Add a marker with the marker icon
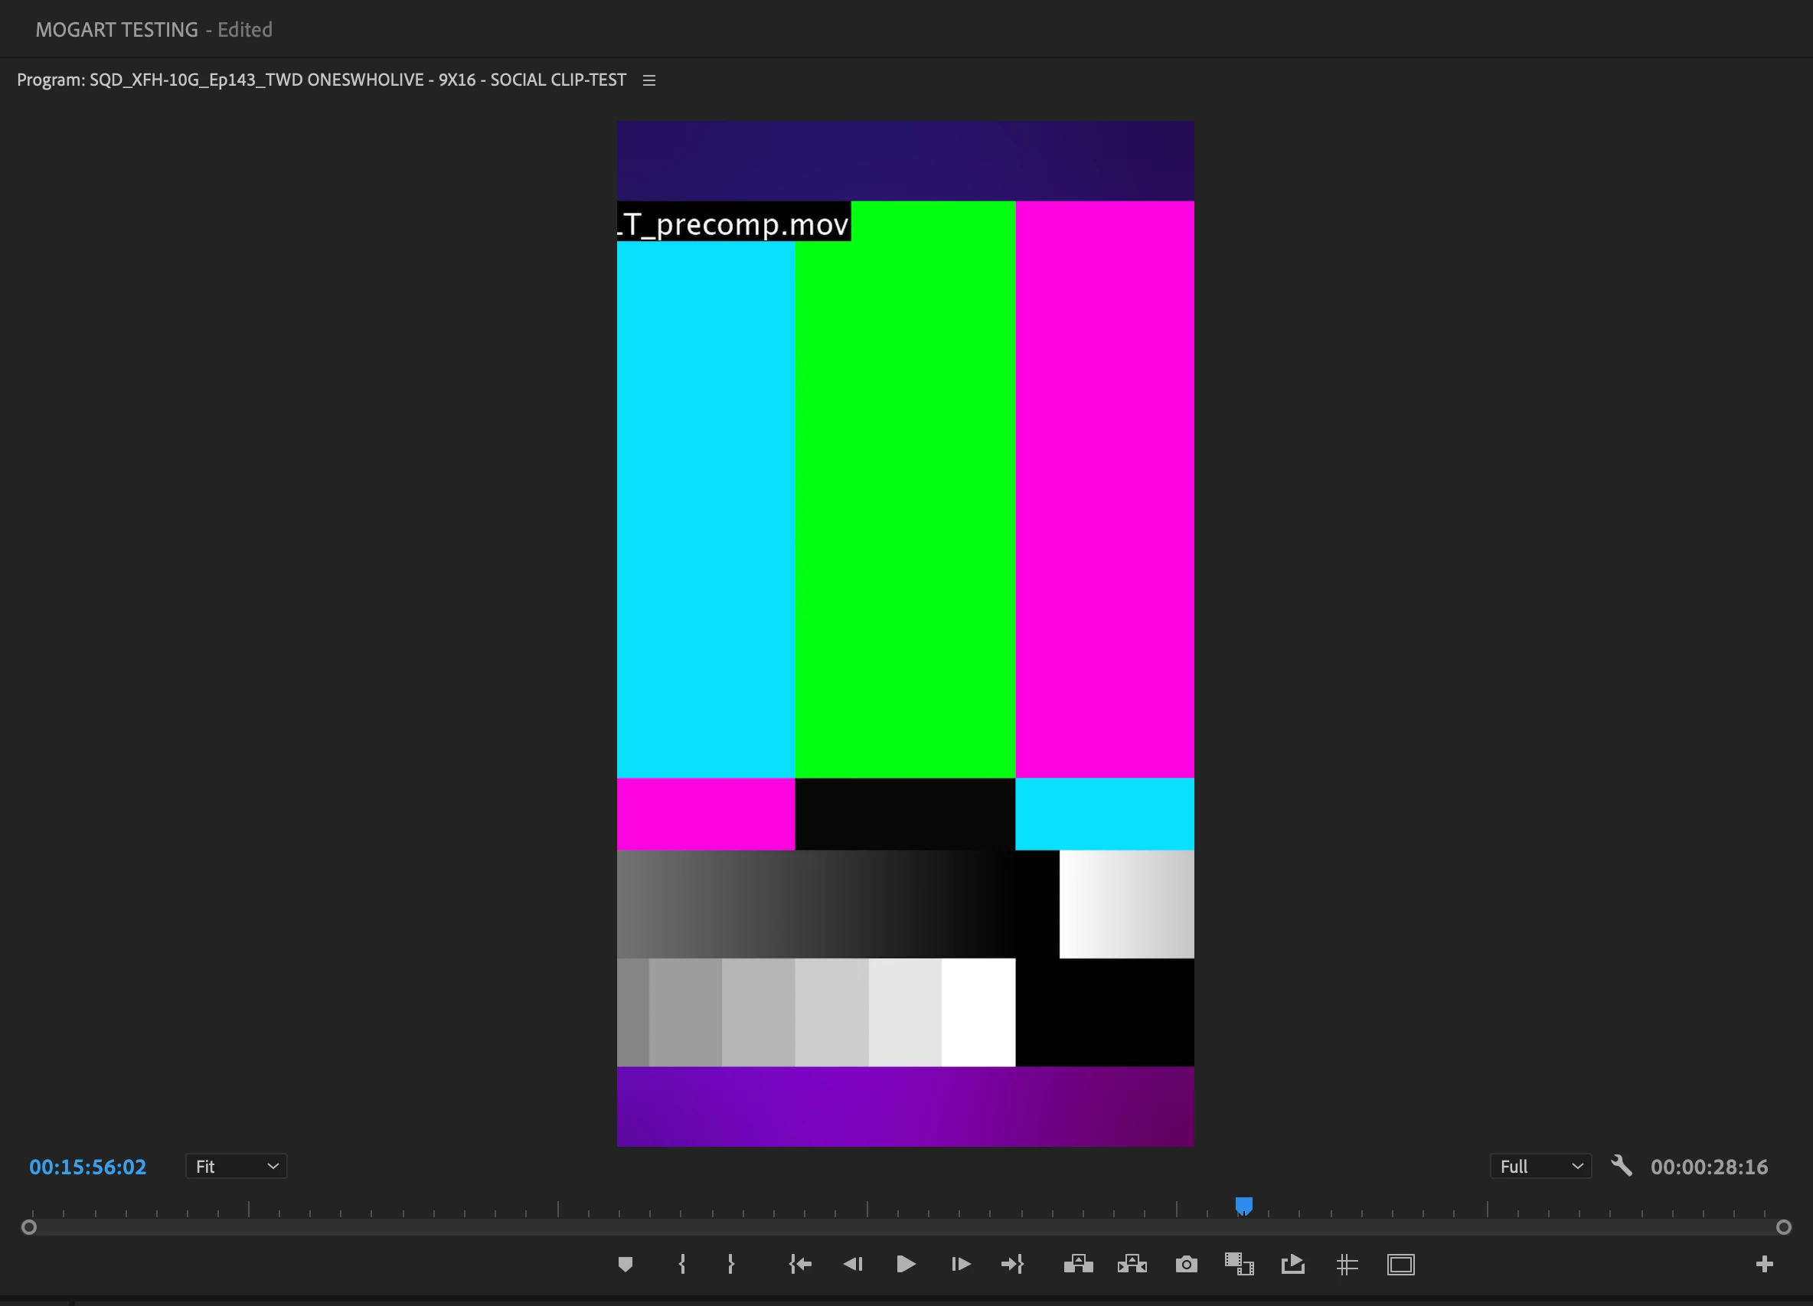This screenshot has width=1813, height=1306. coord(625,1264)
